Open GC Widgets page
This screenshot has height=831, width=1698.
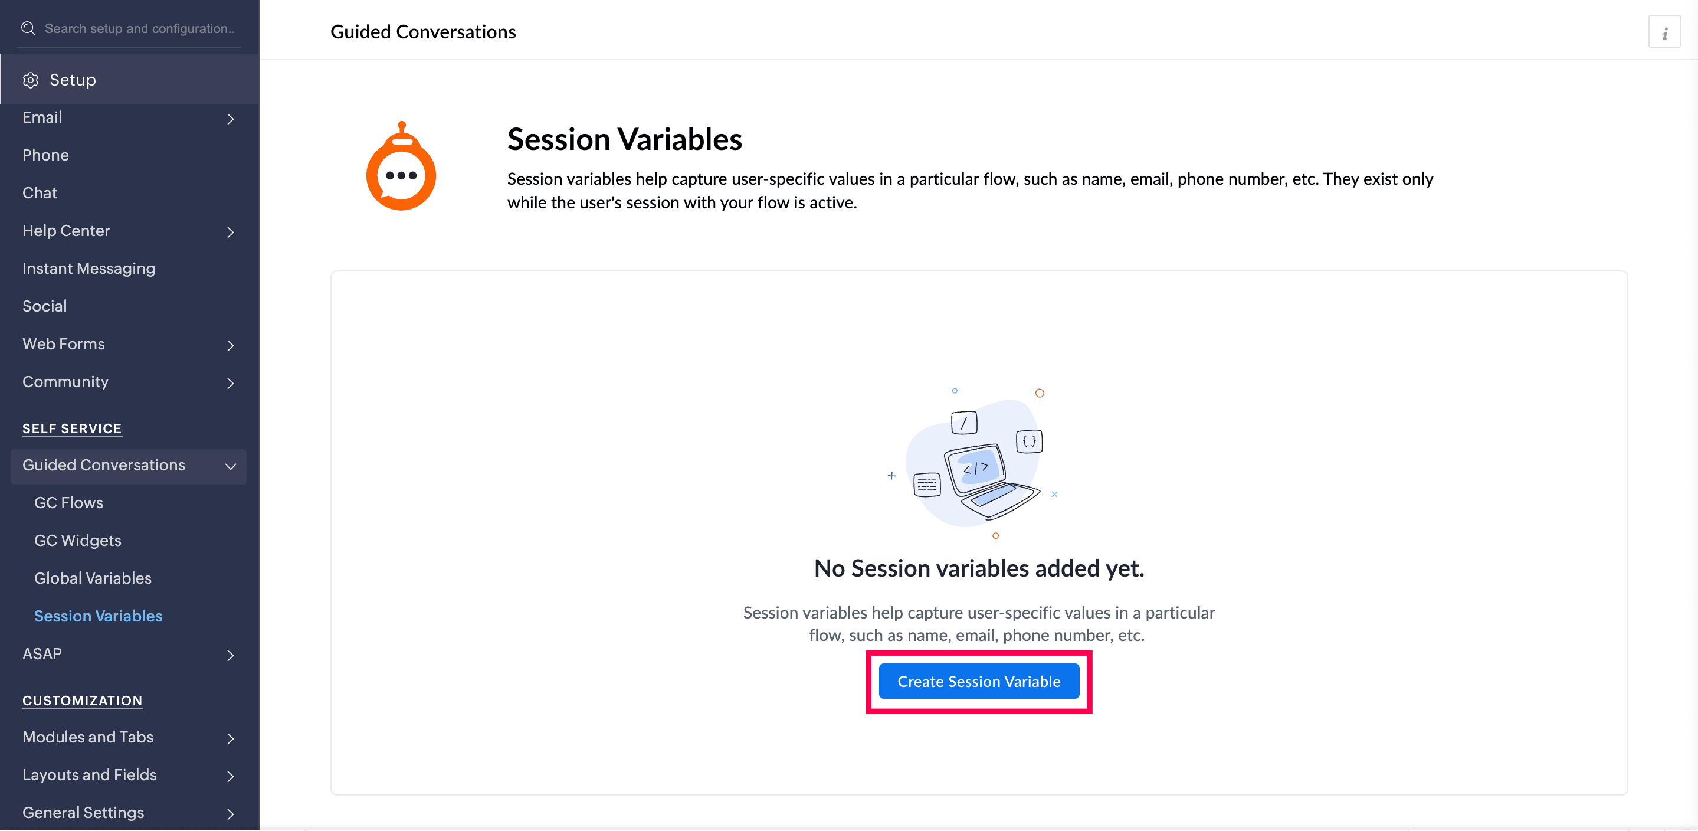pyautogui.click(x=78, y=540)
